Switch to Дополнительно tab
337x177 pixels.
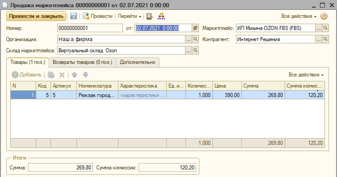click(138, 62)
